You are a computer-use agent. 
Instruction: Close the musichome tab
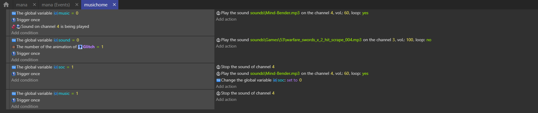(114, 5)
